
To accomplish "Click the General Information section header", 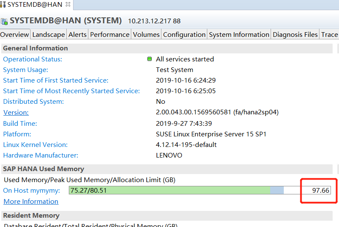I will (167, 48).
